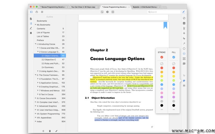This screenshot has height=134, width=215.
Task: Expand III: Cocoa Documents section
Action: 35,98
